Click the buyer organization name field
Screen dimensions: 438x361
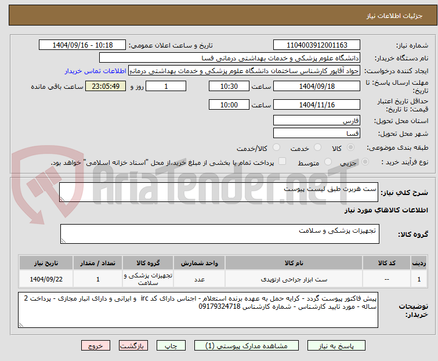(230, 58)
